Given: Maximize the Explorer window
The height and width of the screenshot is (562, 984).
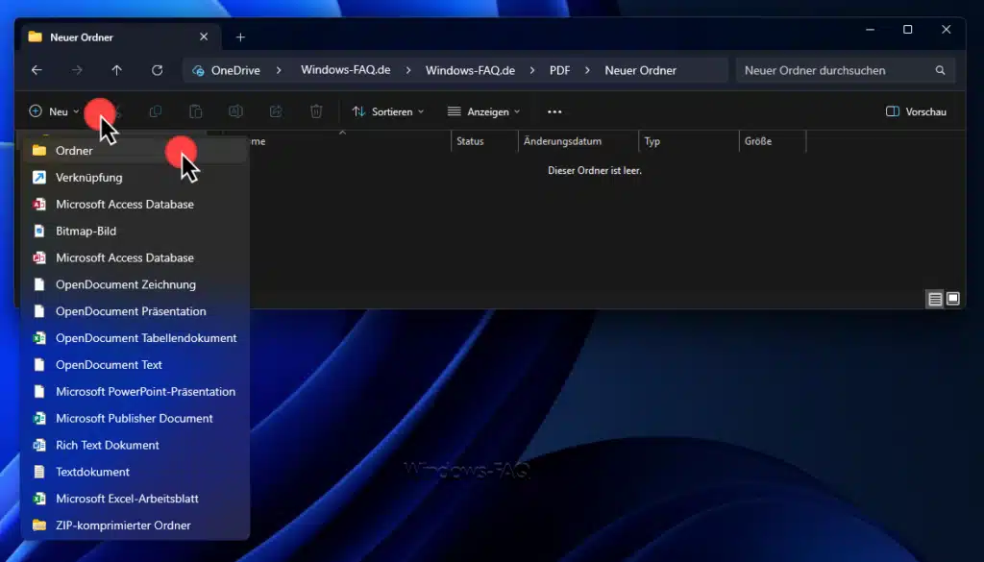Looking at the screenshot, I should click(907, 30).
